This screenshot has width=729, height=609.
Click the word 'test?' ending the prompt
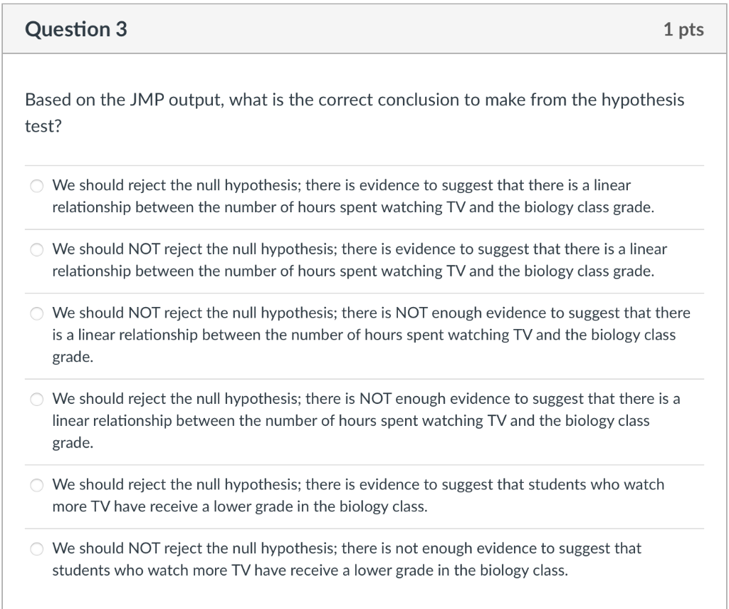click(43, 126)
